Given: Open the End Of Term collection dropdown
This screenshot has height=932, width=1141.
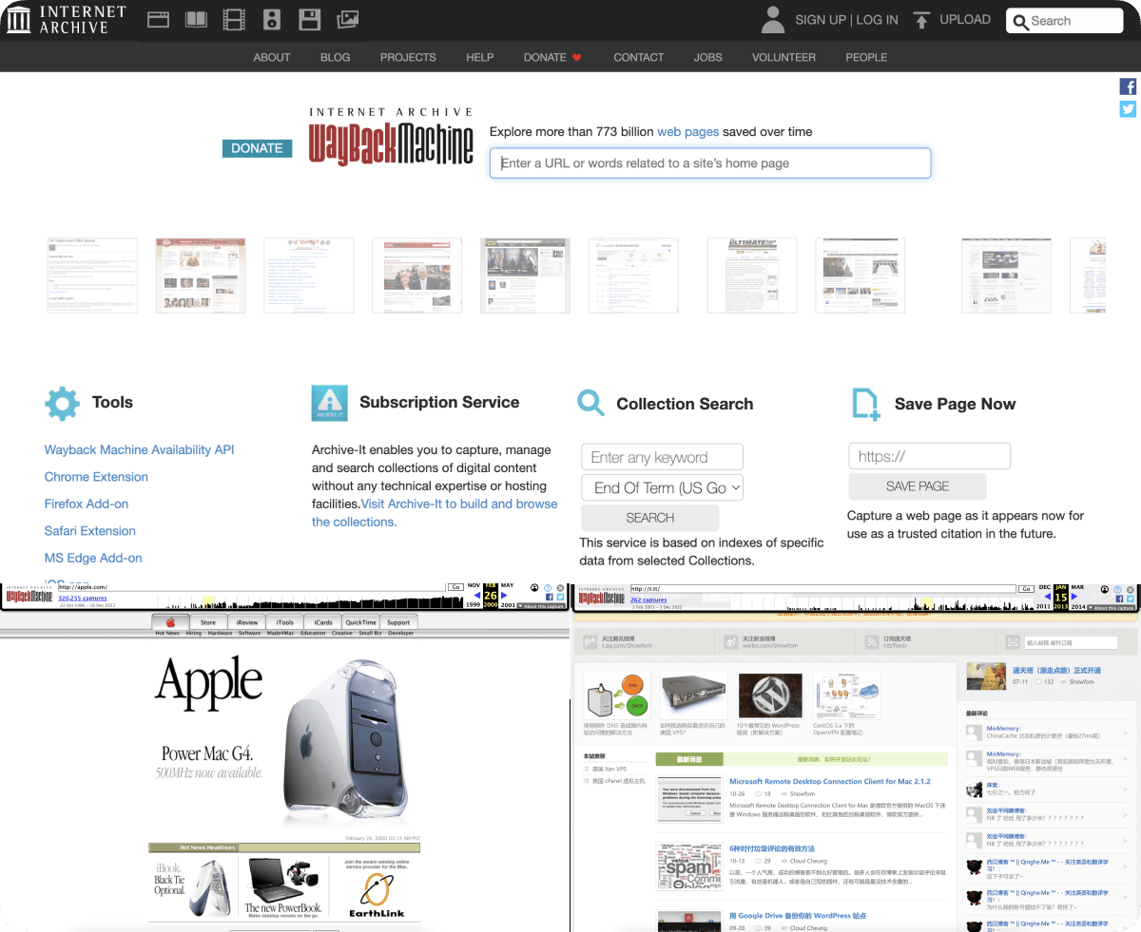Looking at the screenshot, I should pyautogui.click(x=662, y=487).
